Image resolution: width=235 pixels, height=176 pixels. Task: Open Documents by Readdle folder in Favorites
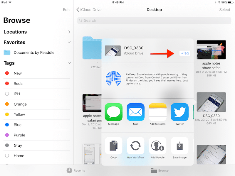tap(34, 53)
